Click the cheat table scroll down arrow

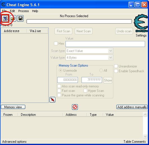tap(145, 137)
